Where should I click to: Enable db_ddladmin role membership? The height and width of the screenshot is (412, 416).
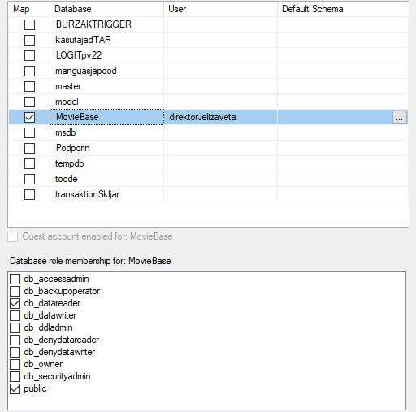tap(15, 327)
